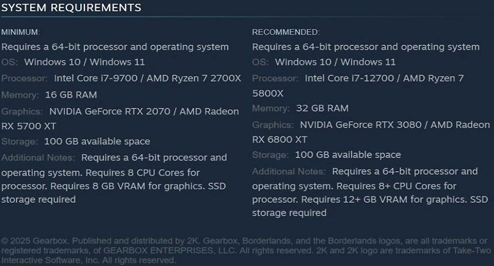Click the RX 6800 XT text
The width and height of the screenshot is (494, 266).
(279, 139)
